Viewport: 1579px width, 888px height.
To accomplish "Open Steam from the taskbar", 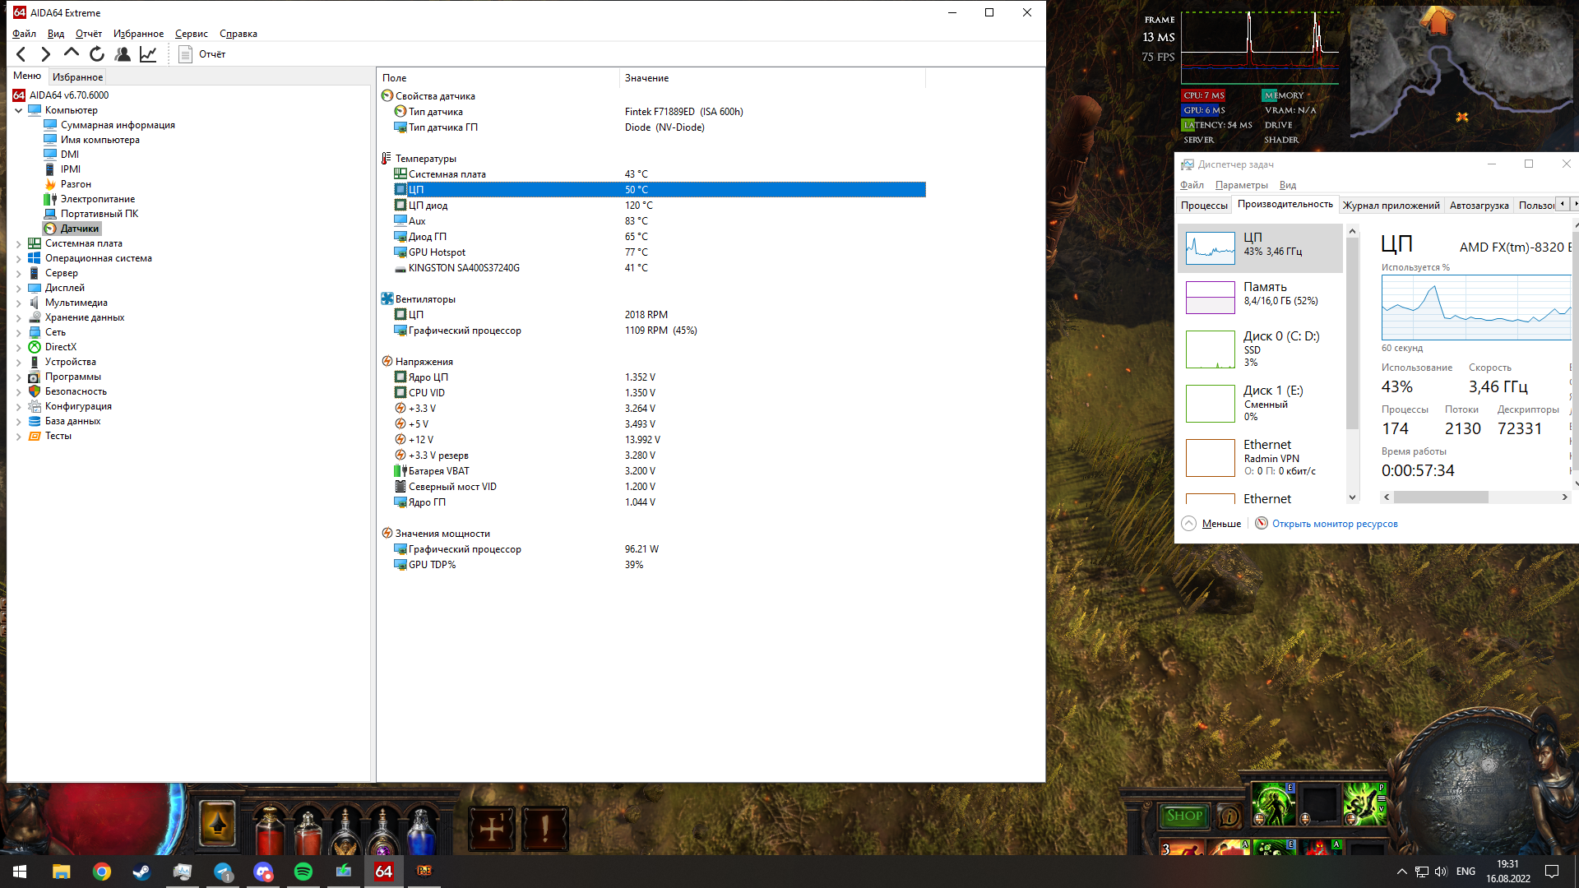I will point(142,872).
